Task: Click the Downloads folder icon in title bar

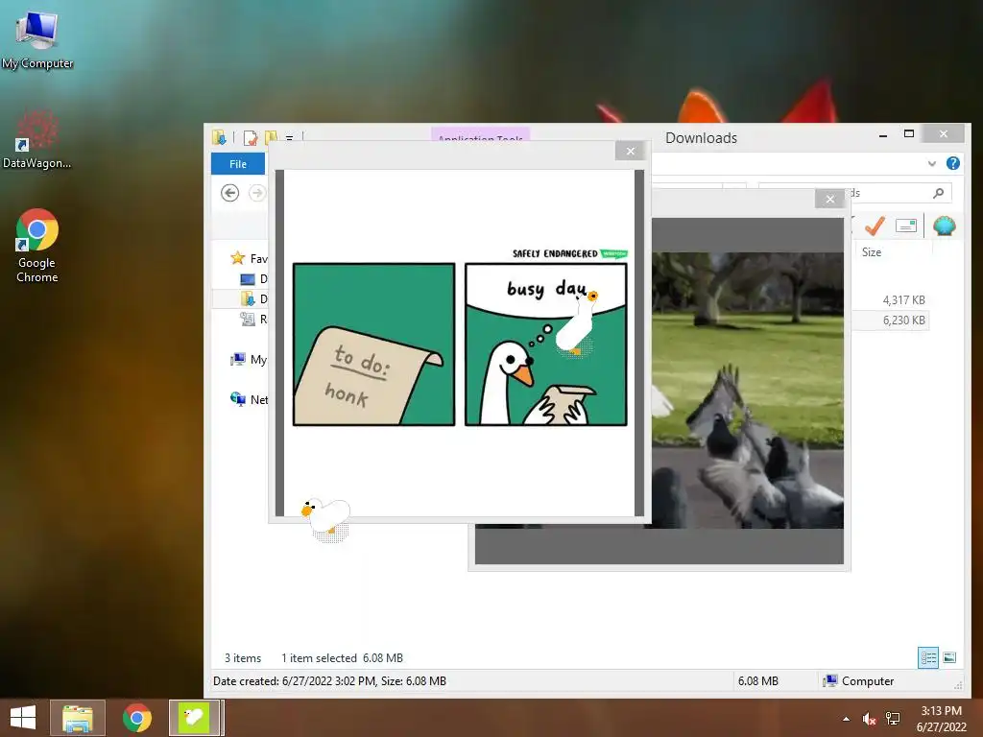Action: [x=220, y=137]
